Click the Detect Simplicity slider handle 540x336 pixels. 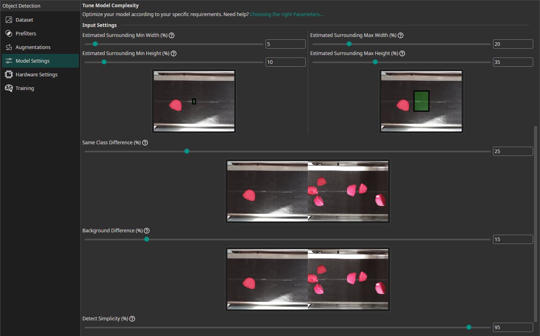tap(469, 327)
